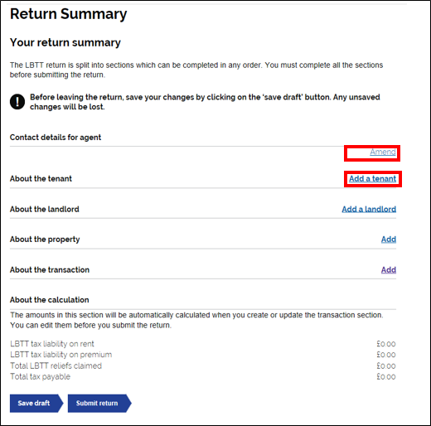Click the Total LBTT reliefs claimed amount
The height and width of the screenshot is (426, 431).
386,366
